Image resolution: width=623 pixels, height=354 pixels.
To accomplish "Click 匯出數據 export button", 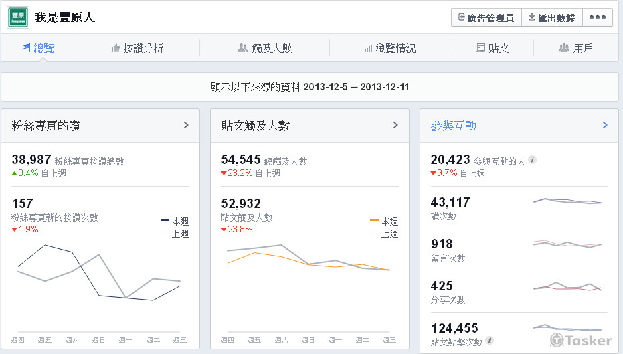I will click(x=552, y=17).
